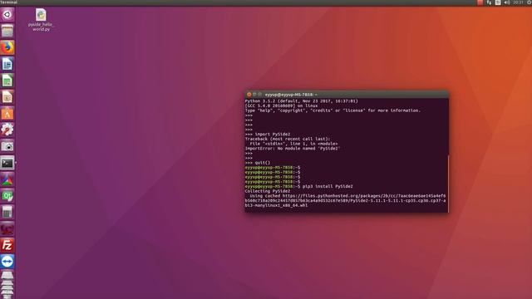Screen dimensions: 532x299
Task: Open Qt Creator from the dock
Action: pos(7,196)
